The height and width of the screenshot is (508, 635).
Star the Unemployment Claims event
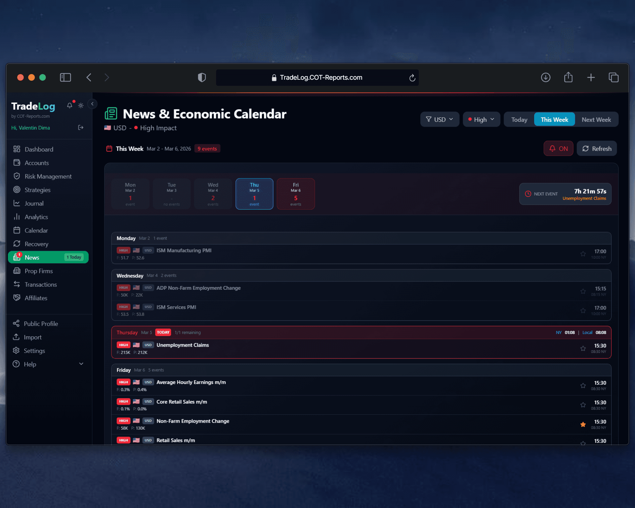tap(583, 348)
